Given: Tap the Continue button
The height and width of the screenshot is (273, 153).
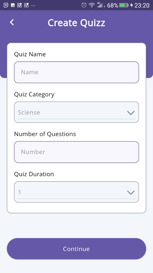Looking at the screenshot, I should tap(76, 249).
